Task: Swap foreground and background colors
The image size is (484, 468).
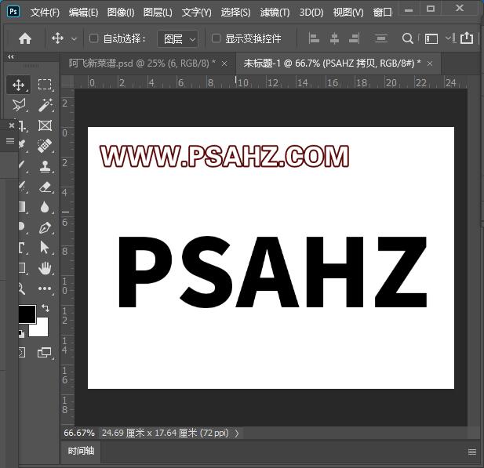Action: click(45, 307)
